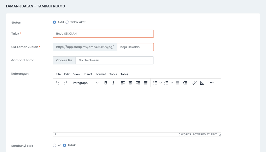
Task: Apply italic formatting in editor
Action: [113, 83]
